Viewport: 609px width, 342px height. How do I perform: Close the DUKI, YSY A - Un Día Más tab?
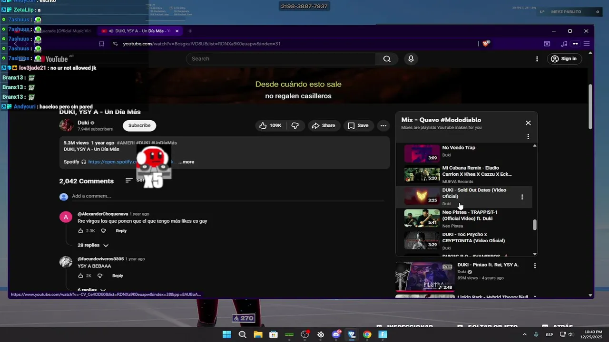coord(177,31)
